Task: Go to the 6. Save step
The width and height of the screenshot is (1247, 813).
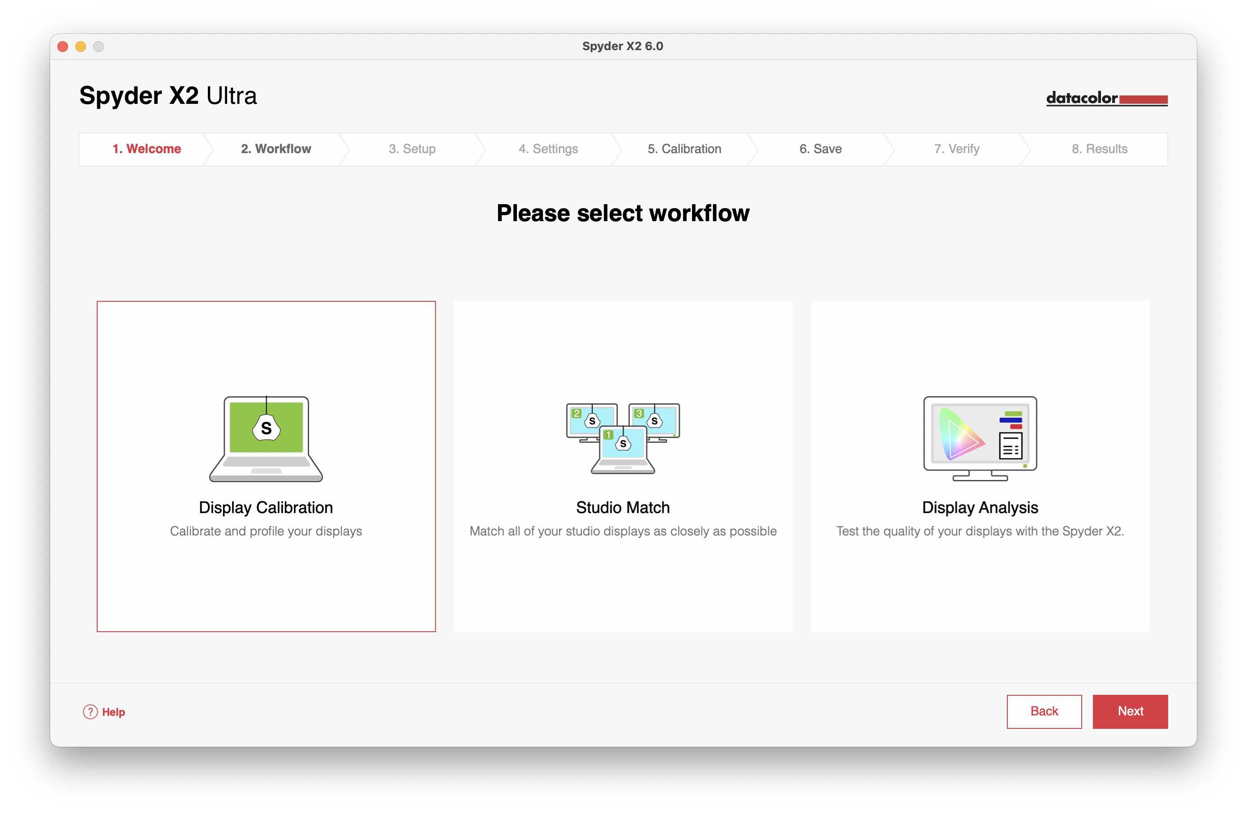Action: point(821,149)
